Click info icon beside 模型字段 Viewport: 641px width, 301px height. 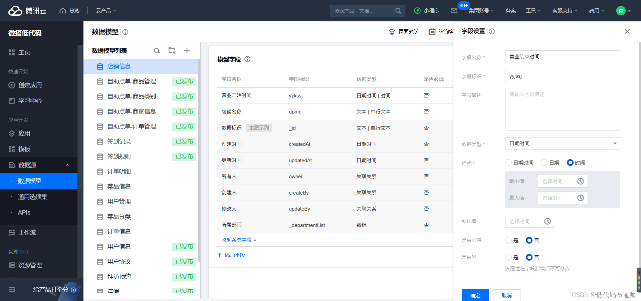pyautogui.click(x=247, y=59)
